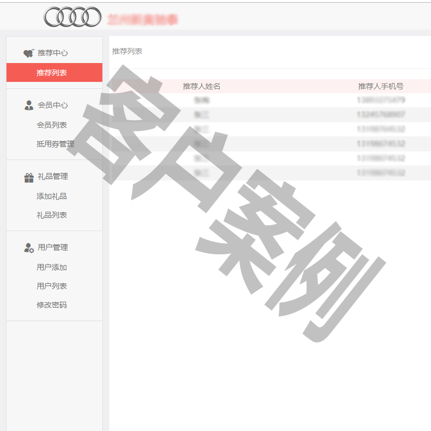This screenshot has height=431, width=431.
Task: Click the Audi four-rings logo
Action: pos(73,17)
